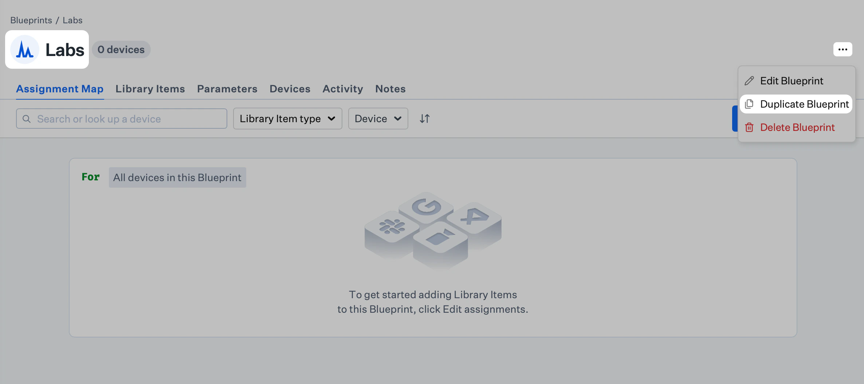Expand the Device dropdown chevron
This screenshot has width=864, height=384.
point(398,119)
